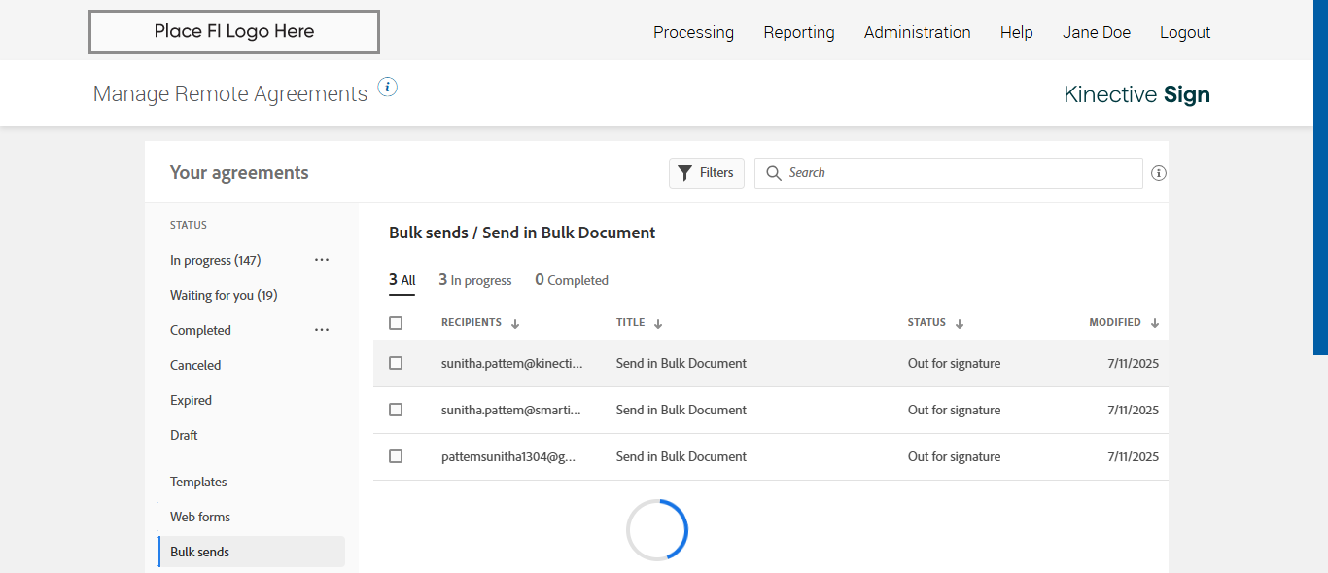This screenshot has width=1328, height=573.
Task: Click the page's vertical scrollbar
Action: click(x=1320, y=175)
